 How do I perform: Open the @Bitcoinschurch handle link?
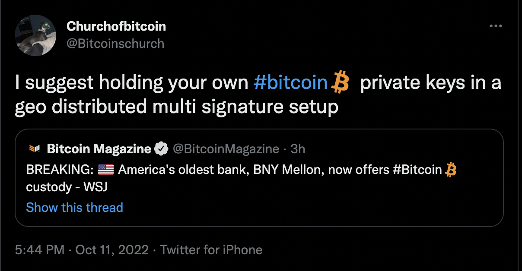point(115,43)
